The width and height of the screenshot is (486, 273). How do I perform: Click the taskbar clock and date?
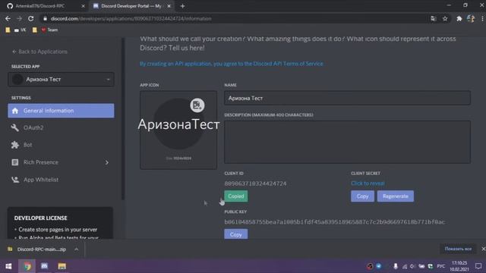[x=459, y=266]
